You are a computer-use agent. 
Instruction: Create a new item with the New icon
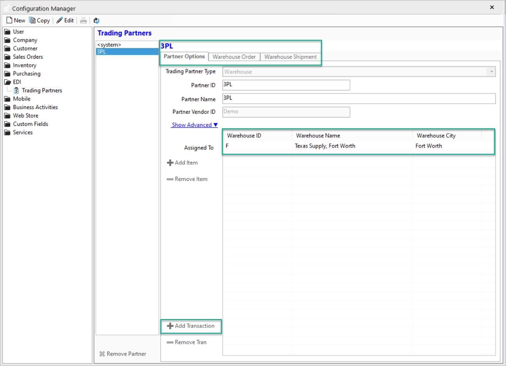tap(9, 20)
